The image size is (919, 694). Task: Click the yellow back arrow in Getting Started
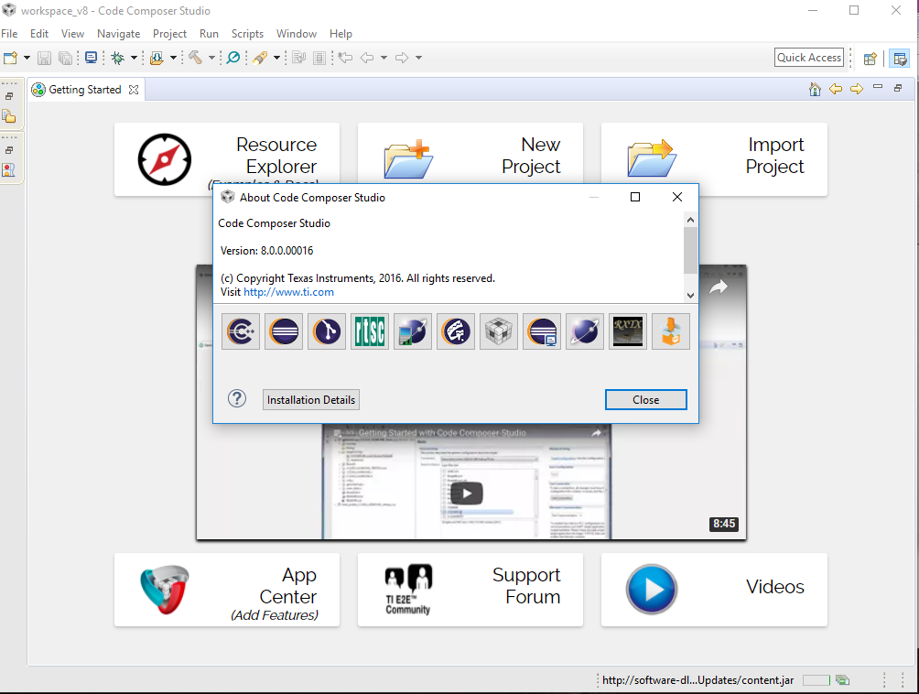836,89
